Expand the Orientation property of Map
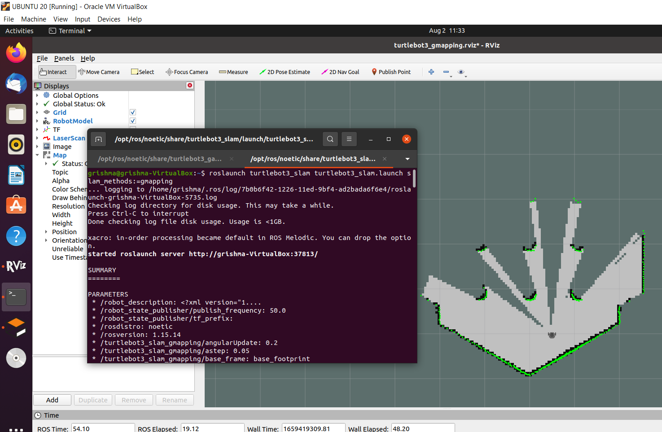This screenshot has height=432, width=662. 46,240
